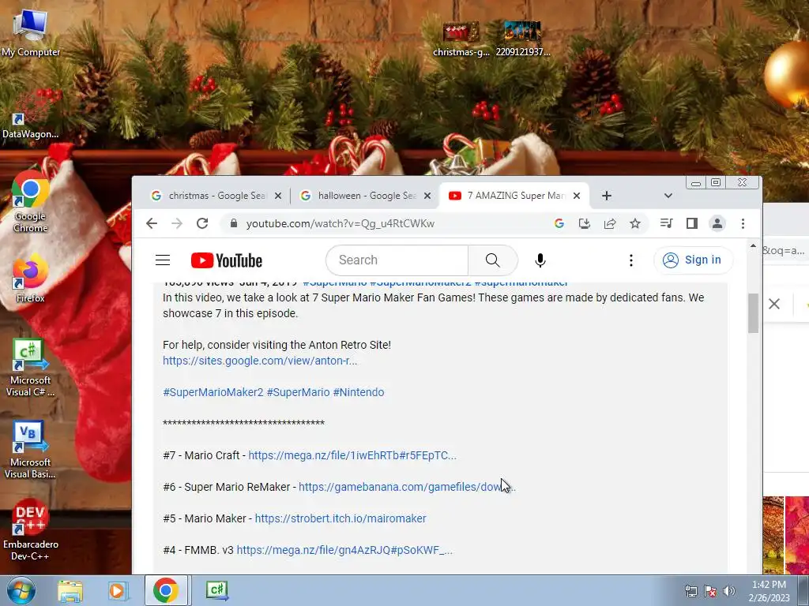Click the YouTube page vertical scrollbar thumb

[x=753, y=313]
